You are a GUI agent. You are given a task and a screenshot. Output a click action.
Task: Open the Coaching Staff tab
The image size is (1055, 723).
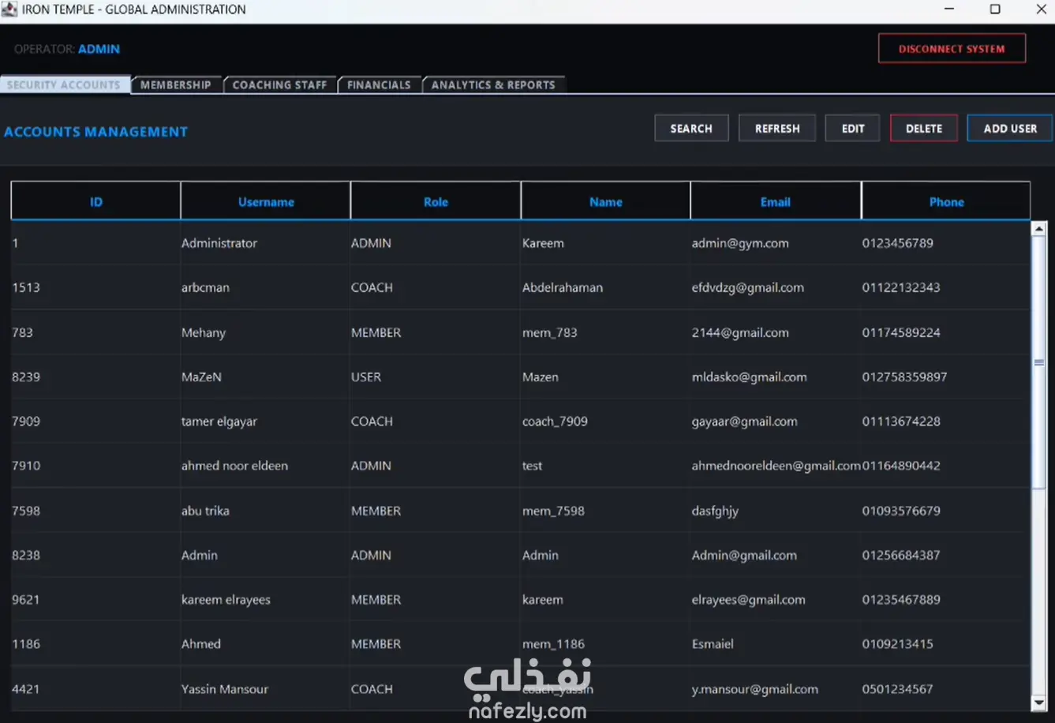point(279,84)
